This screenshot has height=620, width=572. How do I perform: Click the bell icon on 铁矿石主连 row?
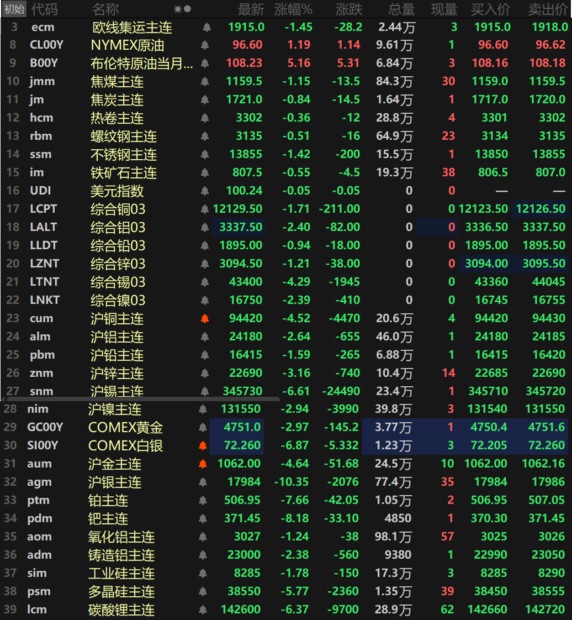coord(205,173)
